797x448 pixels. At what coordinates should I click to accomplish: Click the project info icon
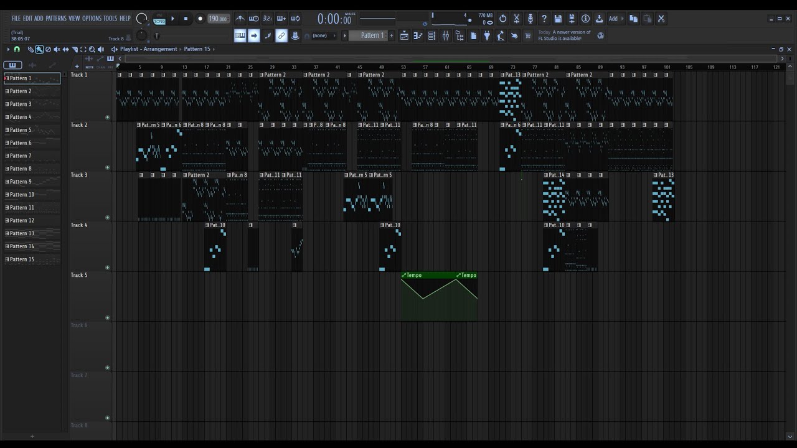click(x=585, y=19)
